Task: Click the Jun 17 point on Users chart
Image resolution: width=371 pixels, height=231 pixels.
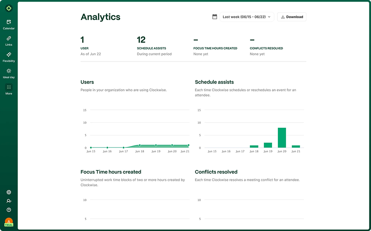Action: (124, 147)
